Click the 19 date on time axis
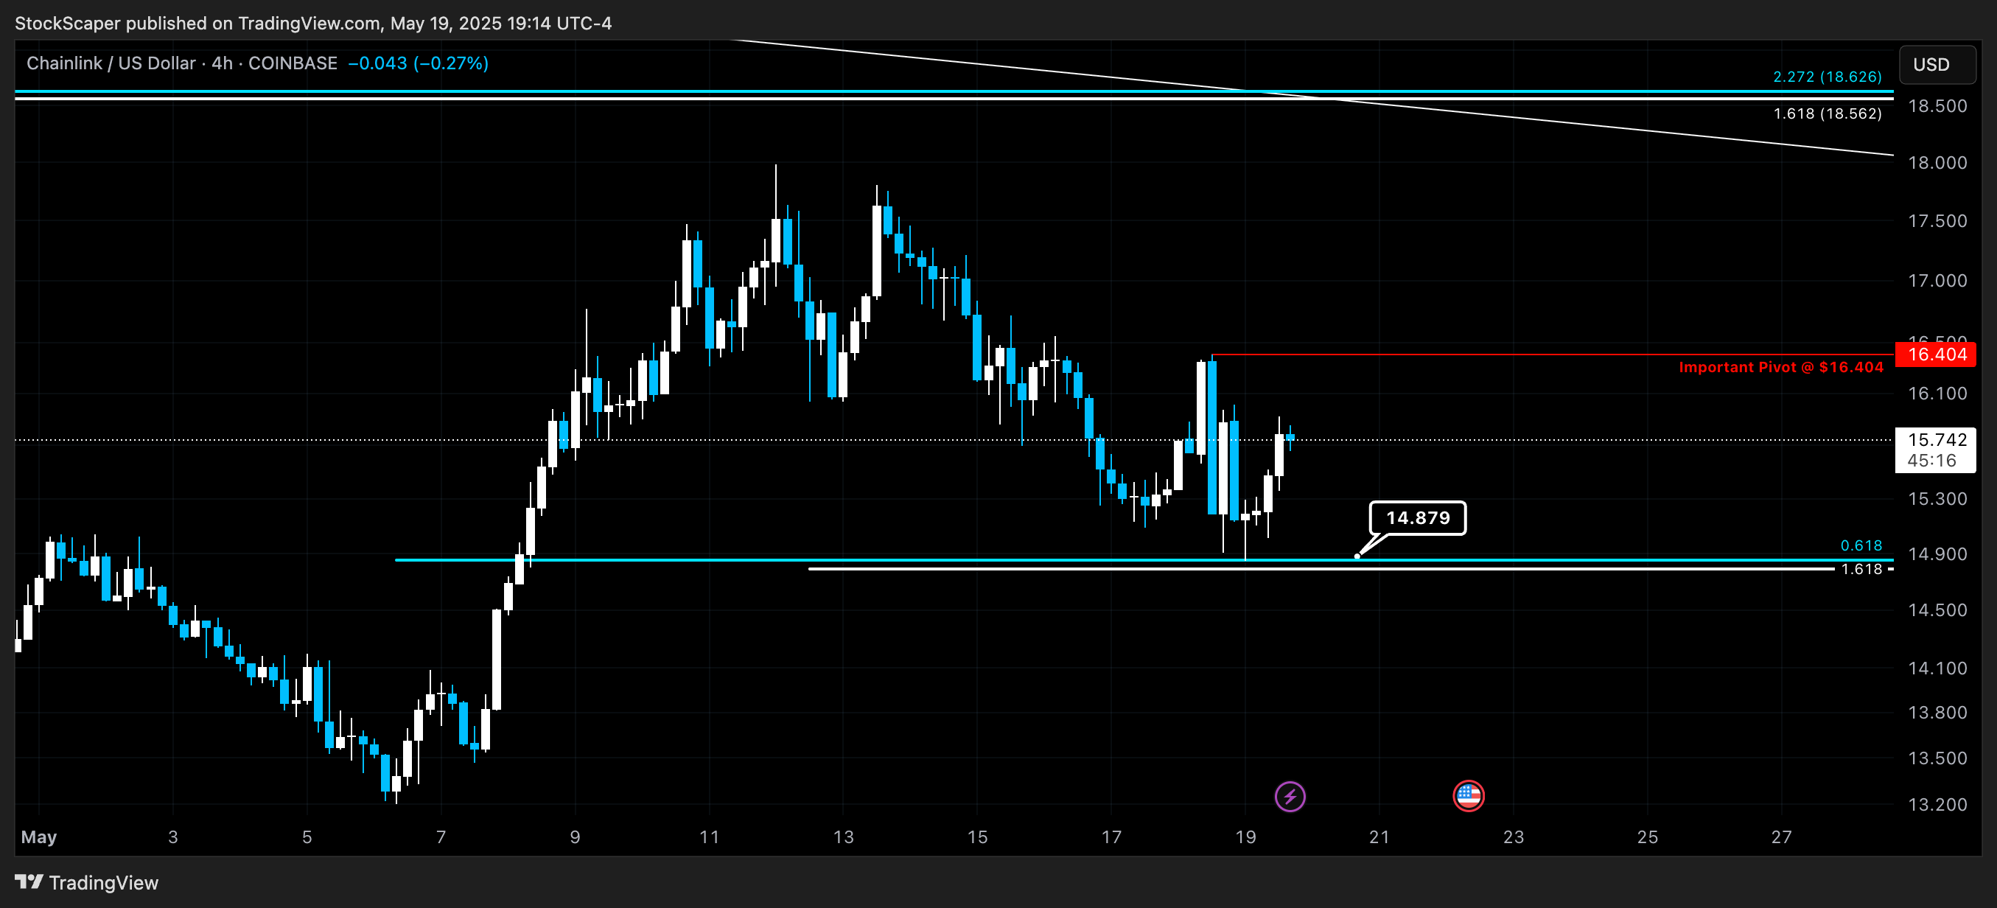Viewport: 1997px width, 908px height. click(1245, 837)
